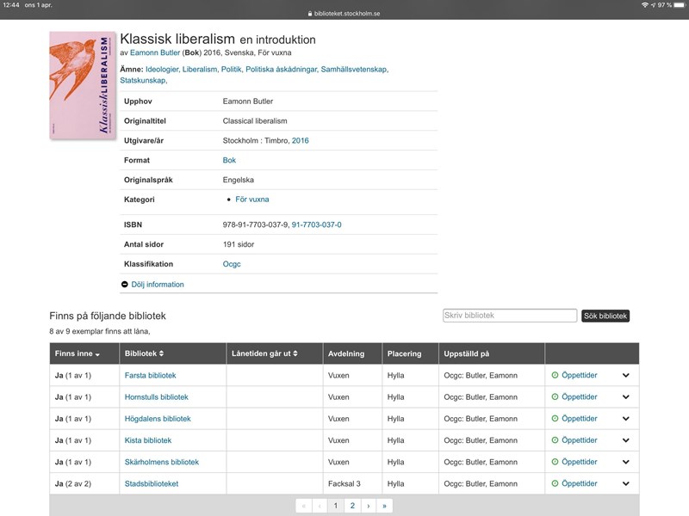This screenshot has height=516, width=689.
Task: Tap the biblioteket.stockholm.se address bar
Action: 344,14
